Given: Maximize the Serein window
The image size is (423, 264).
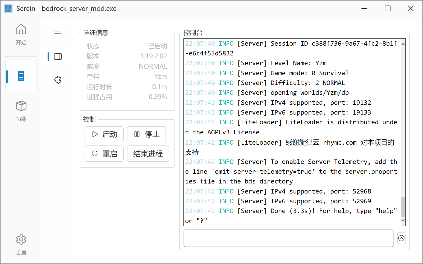Looking at the screenshot, I should (388, 8).
